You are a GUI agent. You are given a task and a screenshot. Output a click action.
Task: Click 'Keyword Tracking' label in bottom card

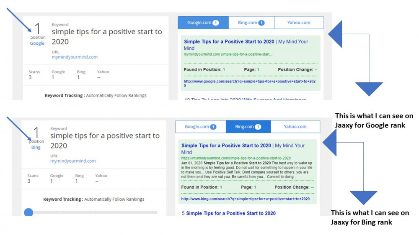click(x=63, y=199)
